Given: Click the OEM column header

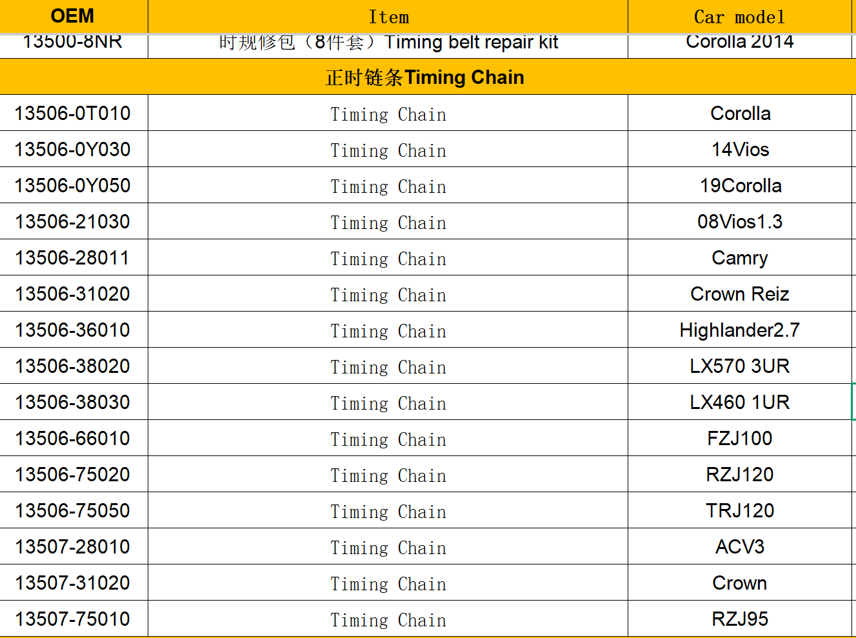Looking at the screenshot, I should coord(73,16).
